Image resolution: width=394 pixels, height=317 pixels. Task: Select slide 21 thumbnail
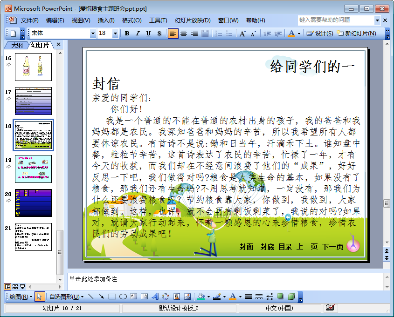pos(33,237)
